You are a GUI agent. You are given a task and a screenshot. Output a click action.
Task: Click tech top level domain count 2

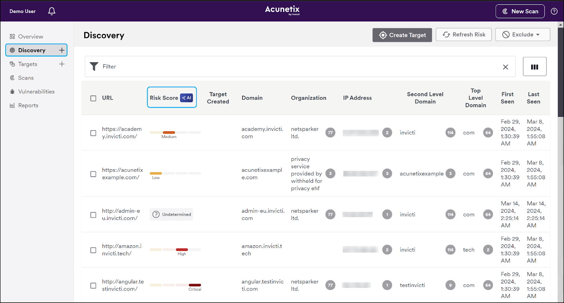[488, 250]
